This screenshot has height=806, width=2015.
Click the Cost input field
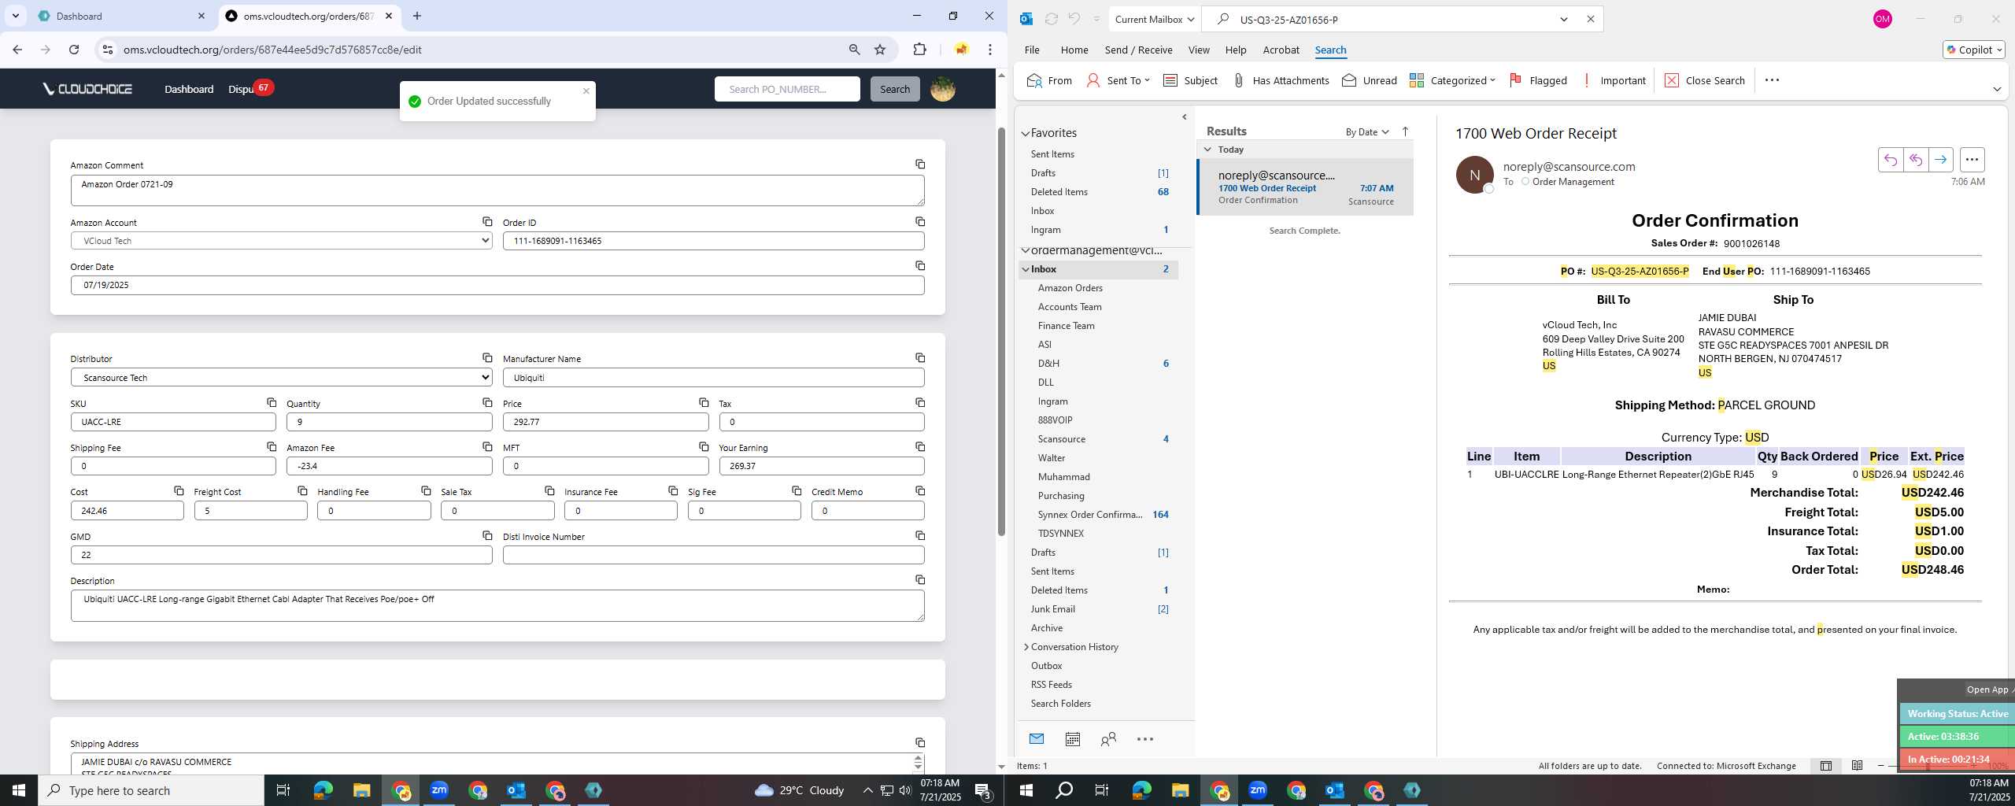(x=127, y=511)
